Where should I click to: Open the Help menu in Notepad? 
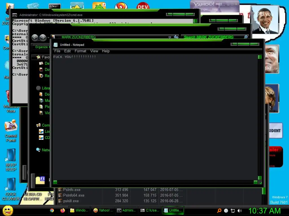point(106,51)
